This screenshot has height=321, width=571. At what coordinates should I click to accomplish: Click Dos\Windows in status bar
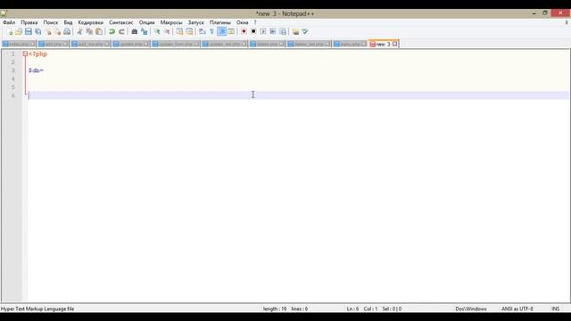pyautogui.click(x=471, y=309)
